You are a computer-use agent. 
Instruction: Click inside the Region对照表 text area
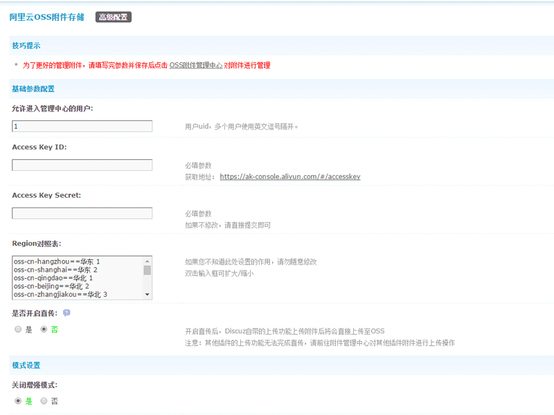(76, 277)
